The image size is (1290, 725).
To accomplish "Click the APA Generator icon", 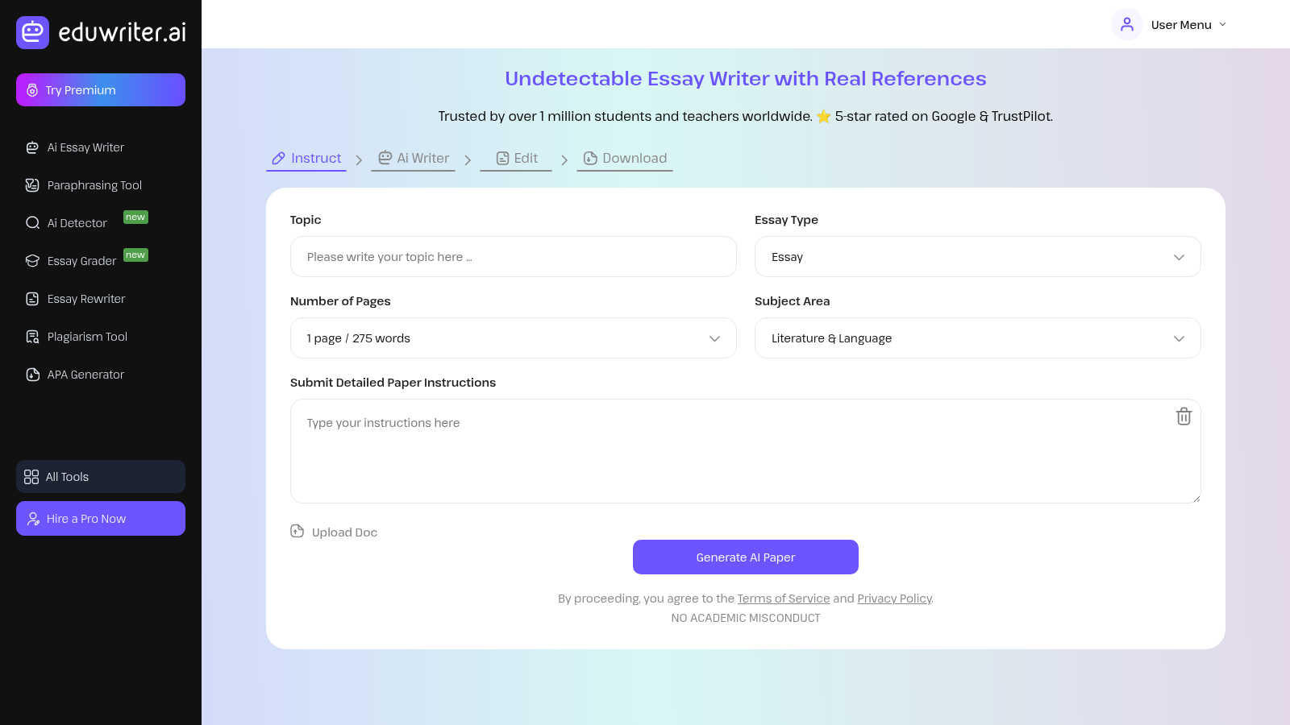I will (32, 375).
